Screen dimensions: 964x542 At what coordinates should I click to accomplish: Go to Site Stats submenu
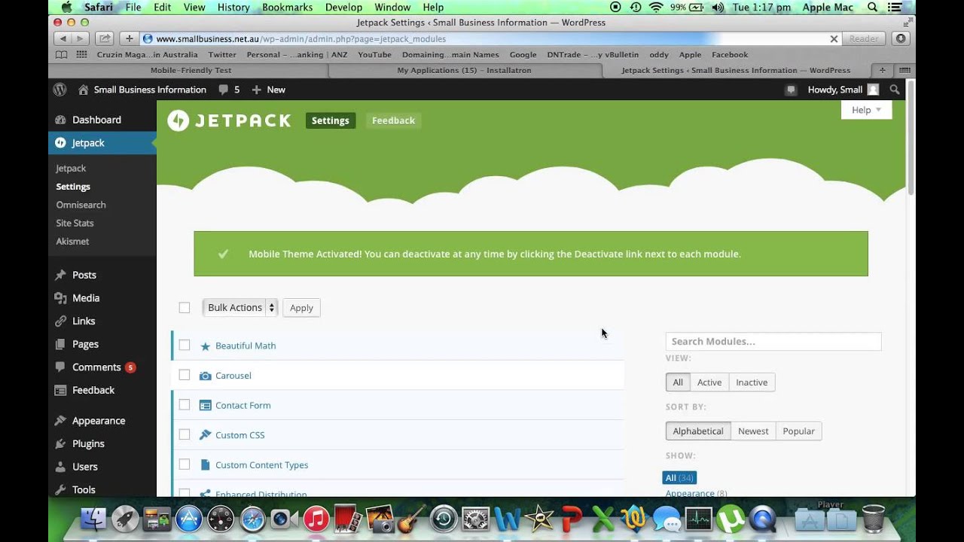click(75, 223)
